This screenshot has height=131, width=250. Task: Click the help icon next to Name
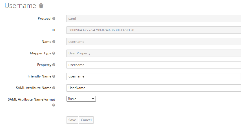[54, 42]
